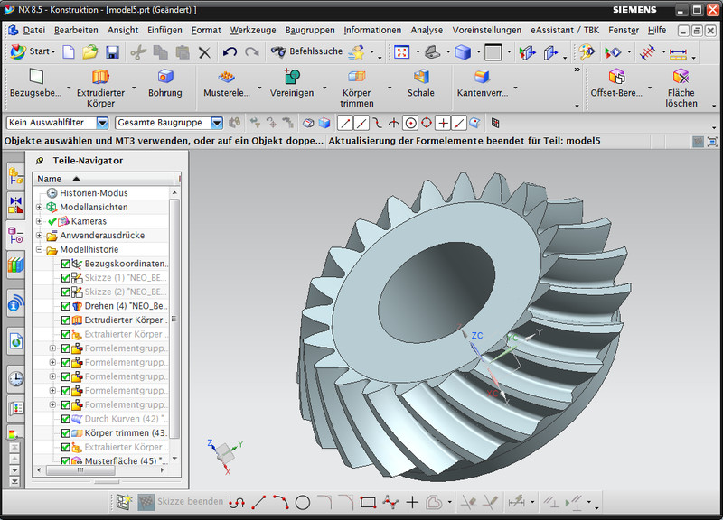Open the Kein Auswahlfilter dropdown
The height and width of the screenshot is (520, 723).
point(102,123)
